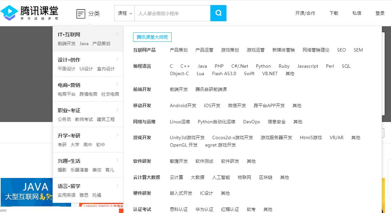
Task: Open the 区块链 link
Action: pos(266,177)
